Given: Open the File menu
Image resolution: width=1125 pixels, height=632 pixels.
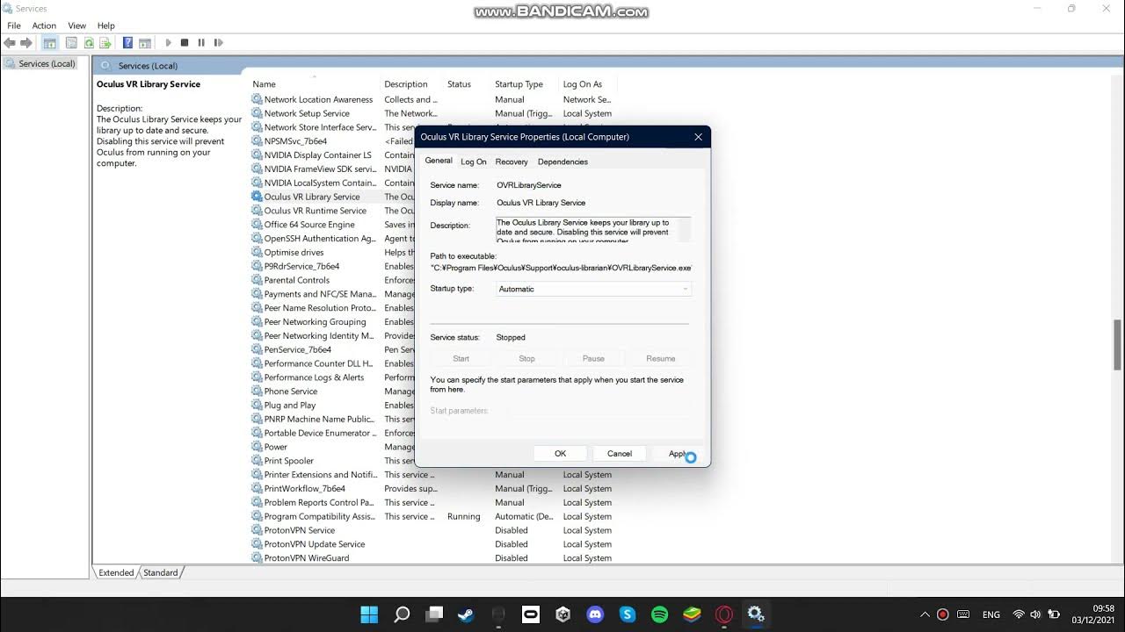Looking at the screenshot, I should click(14, 25).
